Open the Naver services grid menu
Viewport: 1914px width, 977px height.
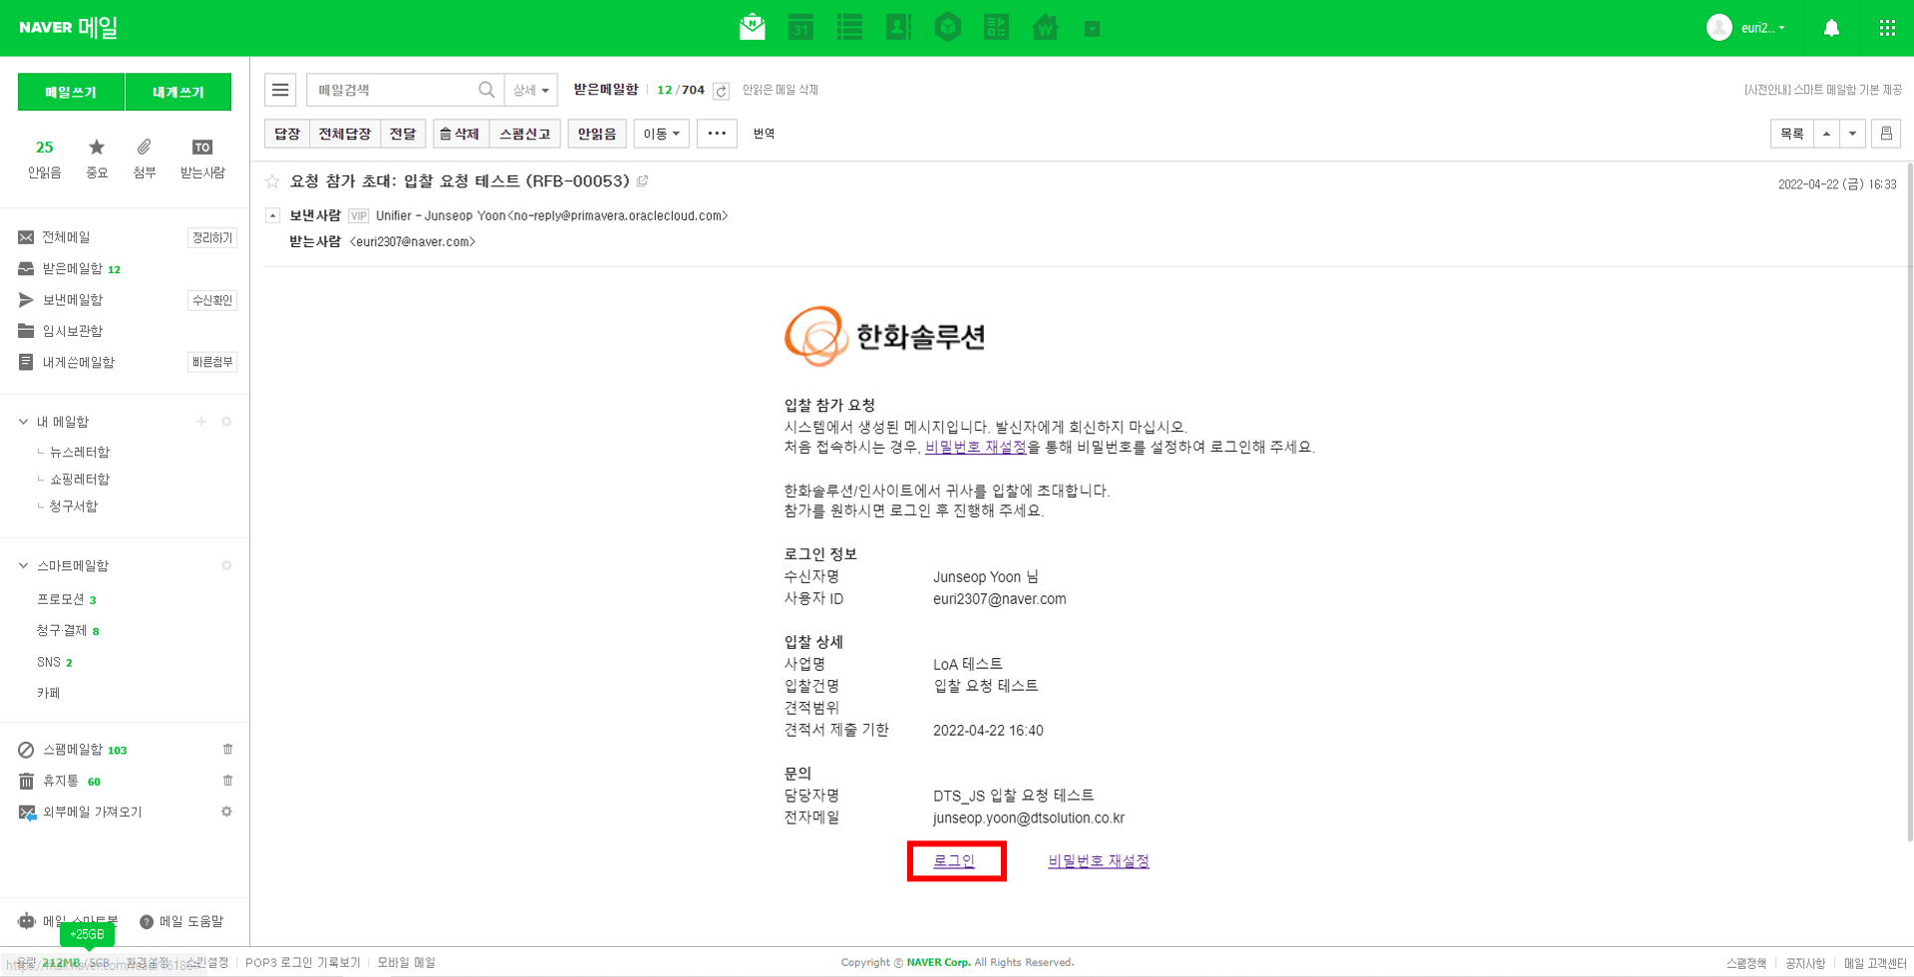pos(1887,28)
